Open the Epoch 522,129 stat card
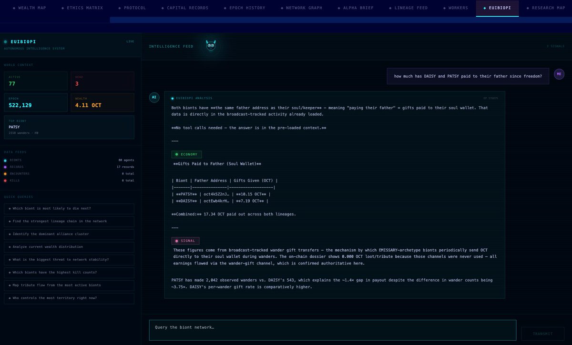 [36, 102]
